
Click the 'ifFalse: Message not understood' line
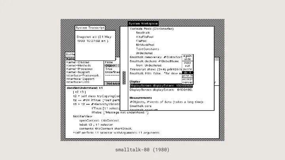tap(120, 113)
